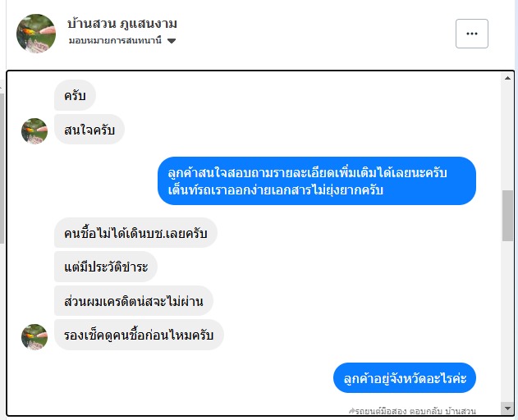Click the sender avatar beside รองเช็คดูคนซื้อก่อนไหมครับ
This screenshot has height=420, width=518.
click(x=34, y=336)
